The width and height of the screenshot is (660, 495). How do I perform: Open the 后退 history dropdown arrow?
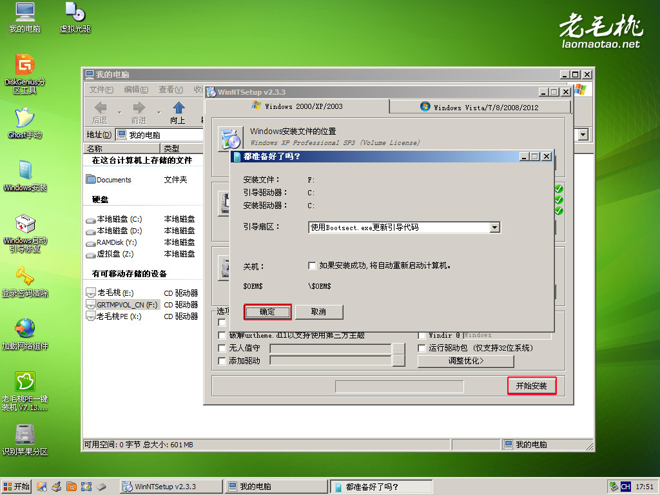[x=119, y=112]
